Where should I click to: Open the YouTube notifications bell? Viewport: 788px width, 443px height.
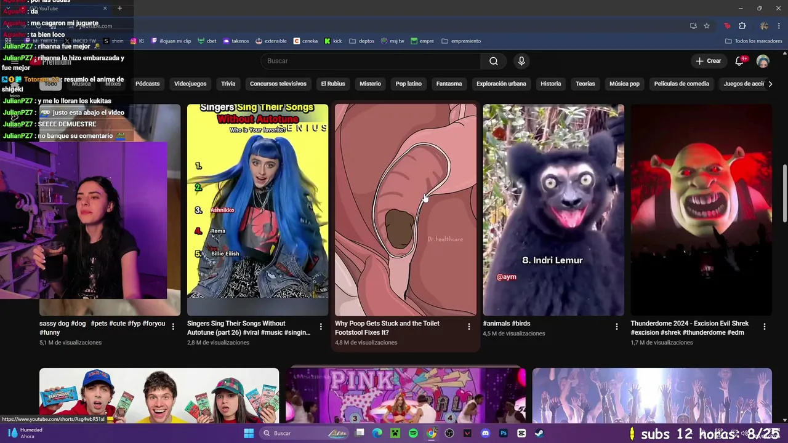click(x=741, y=61)
